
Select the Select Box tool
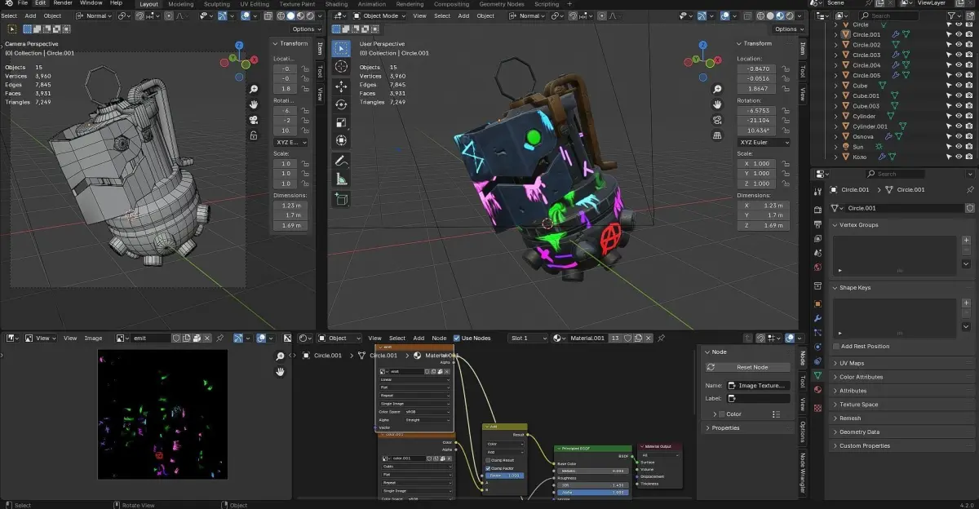(x=341, y=48)
